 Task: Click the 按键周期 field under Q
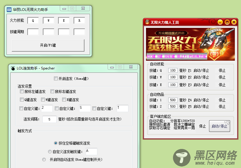pos(33,32)
